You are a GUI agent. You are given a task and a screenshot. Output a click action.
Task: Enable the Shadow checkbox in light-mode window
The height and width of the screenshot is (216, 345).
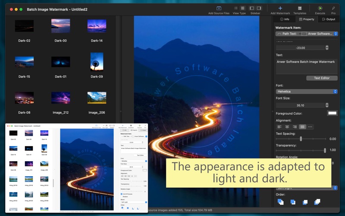pyautogui.click(x=122, y=197)
